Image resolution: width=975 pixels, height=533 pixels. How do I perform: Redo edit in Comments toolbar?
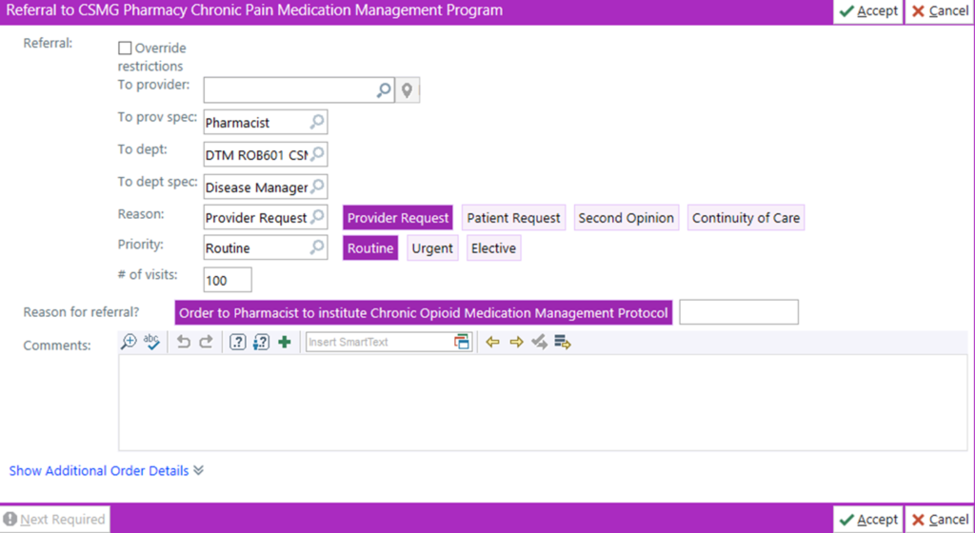tap(206, 343)
